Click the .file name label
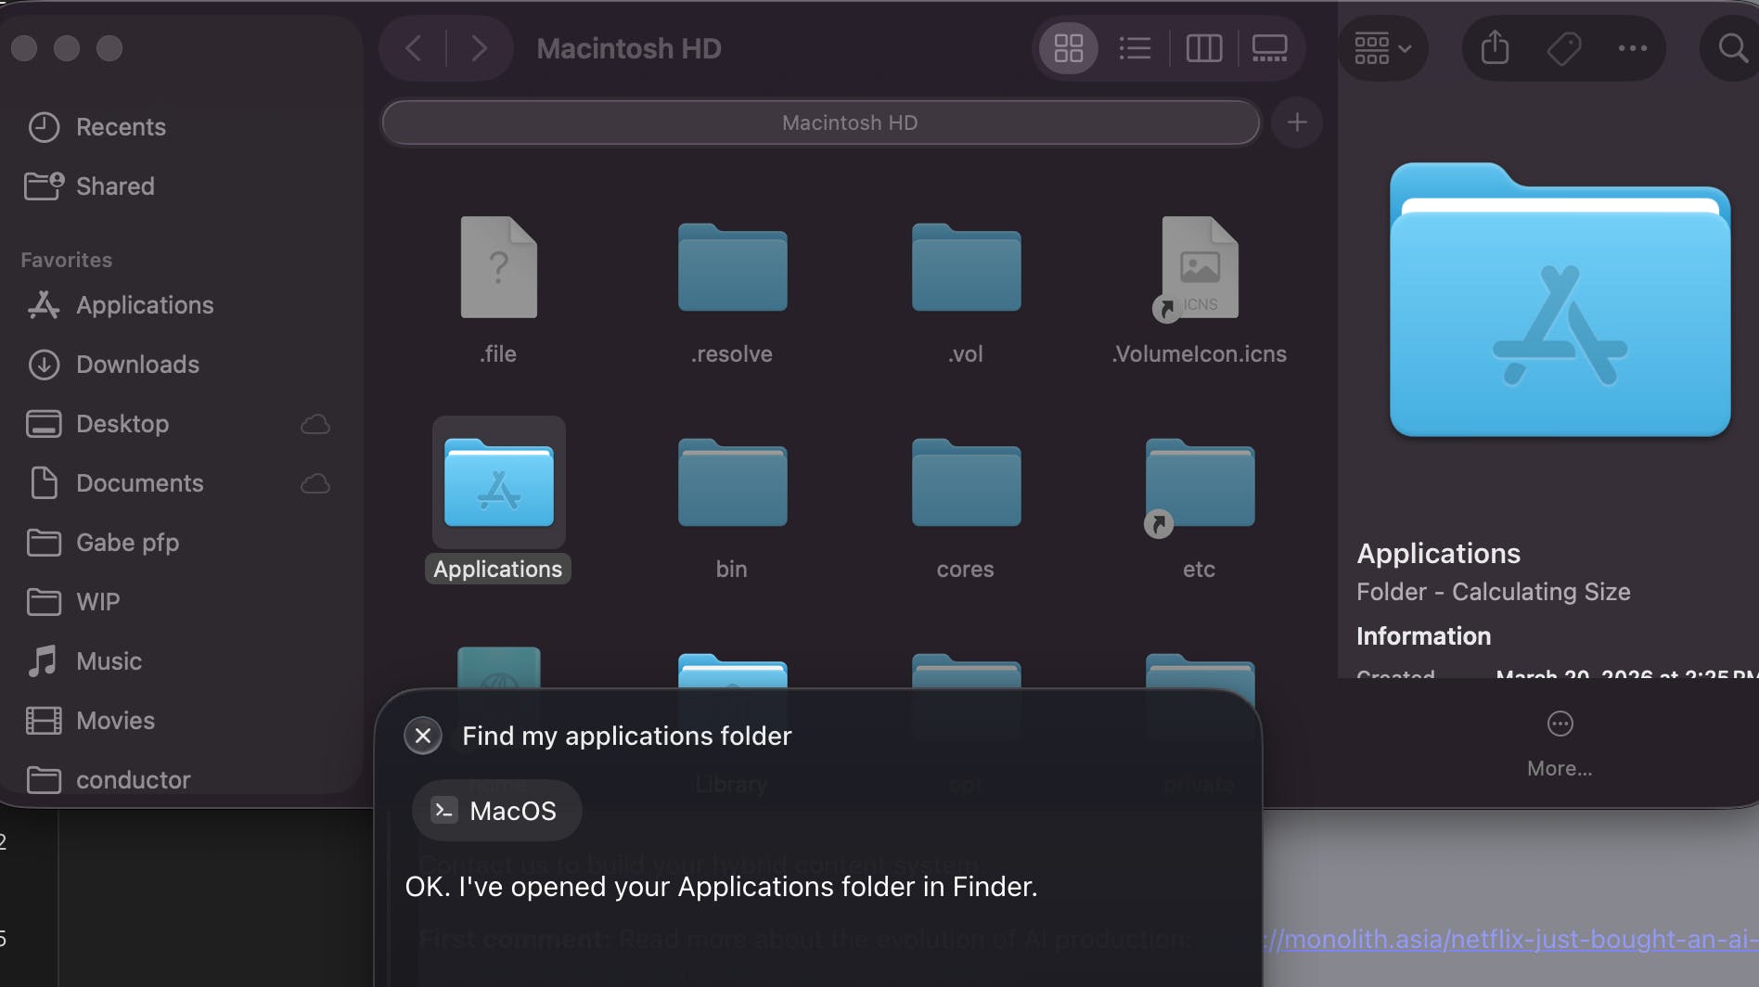This screenshot has height=987, width=1759. (498, 353)
